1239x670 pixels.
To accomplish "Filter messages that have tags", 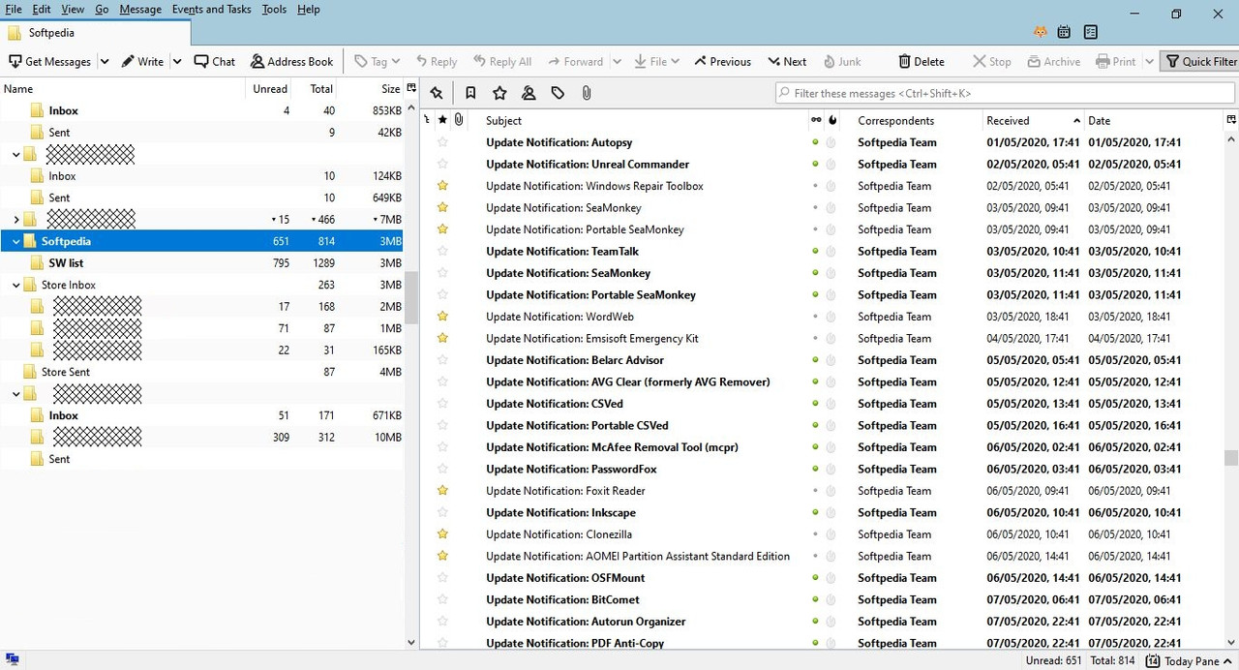I will [558, 93].
